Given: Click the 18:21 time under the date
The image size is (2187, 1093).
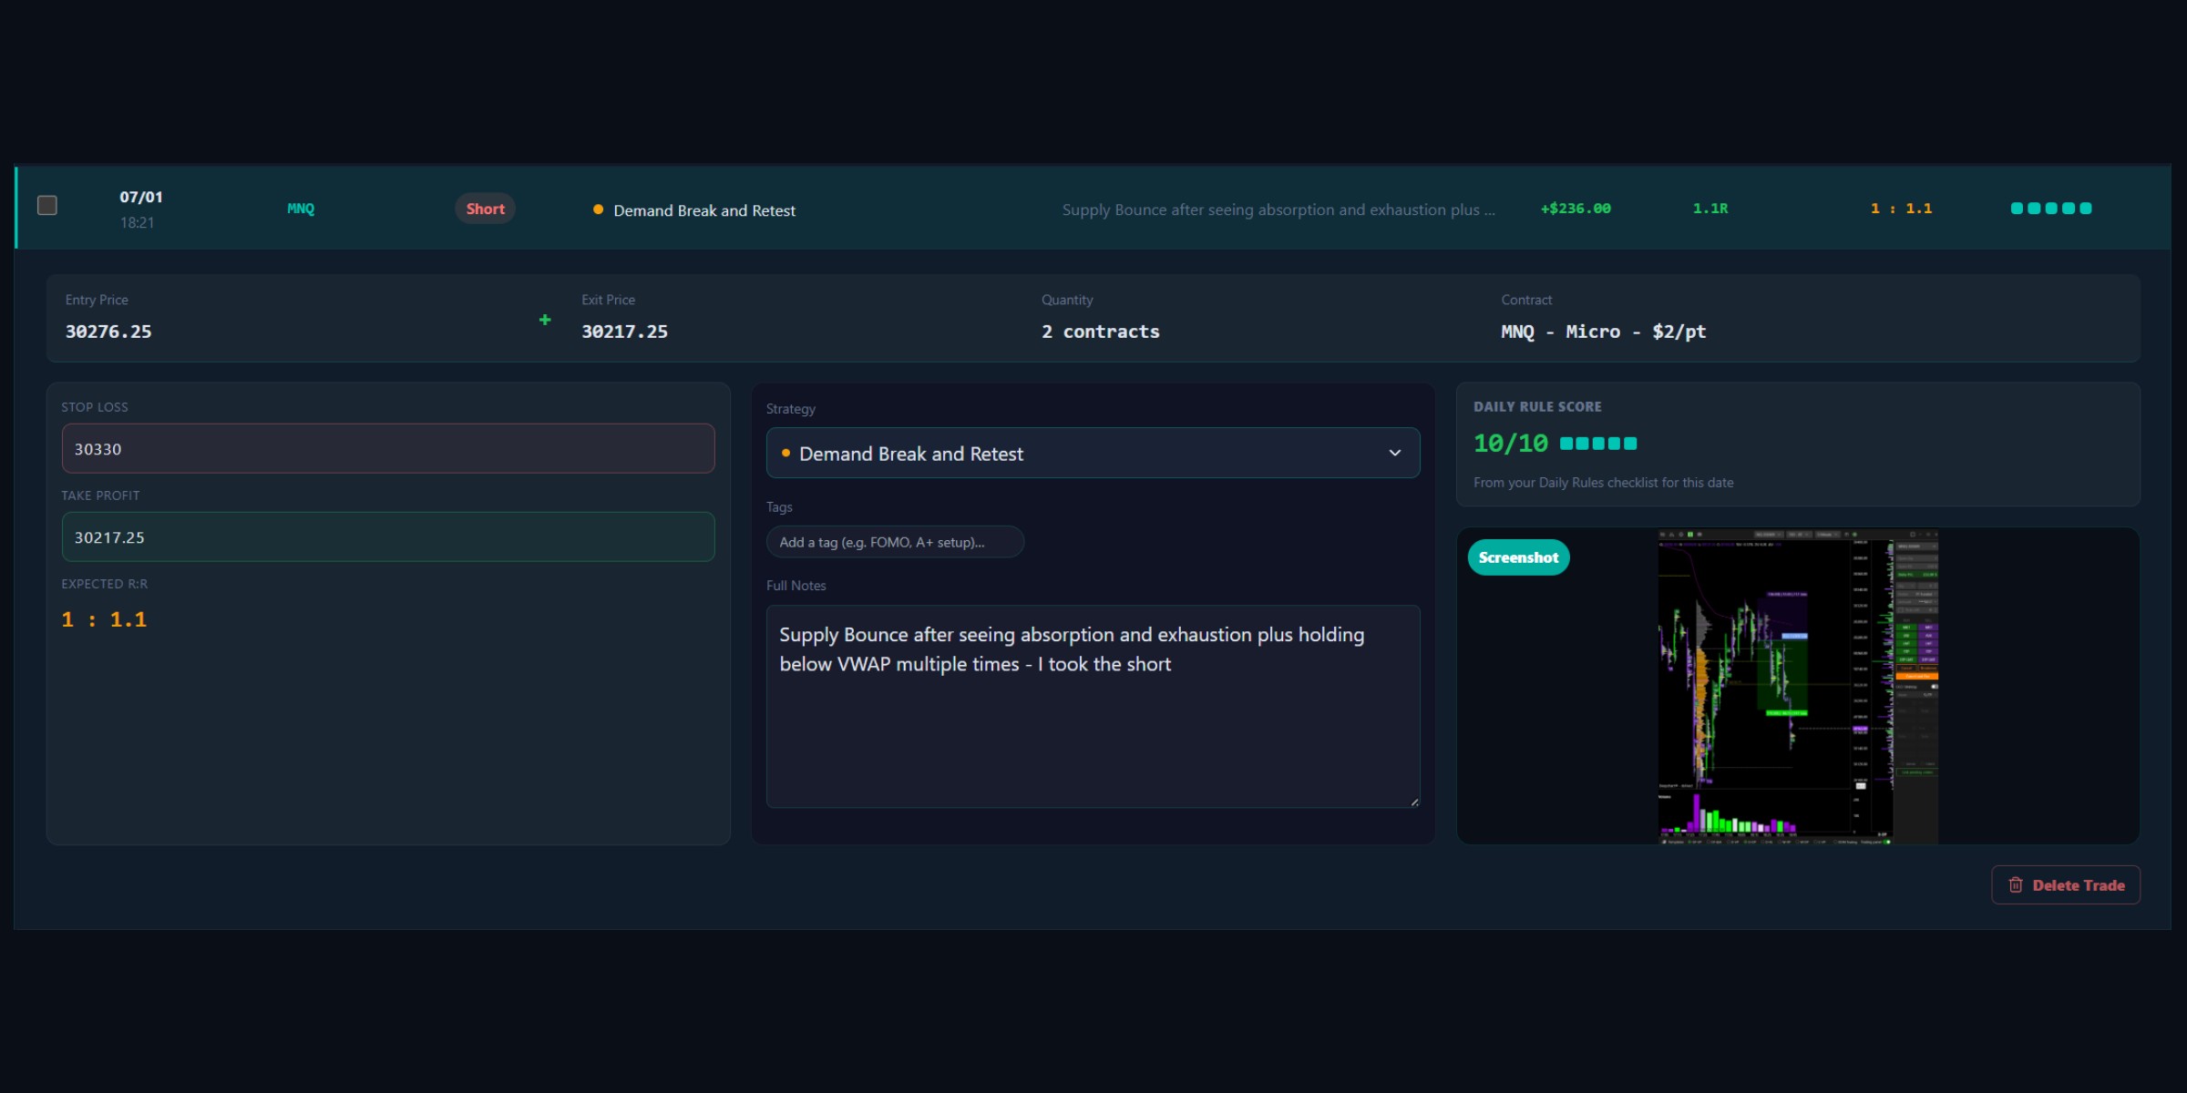Looking at the screenshot, I should point(137,222).
